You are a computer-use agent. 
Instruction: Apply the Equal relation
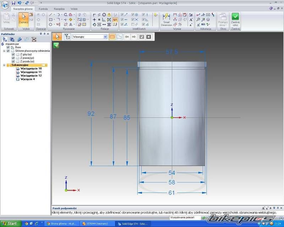point(99,20)
